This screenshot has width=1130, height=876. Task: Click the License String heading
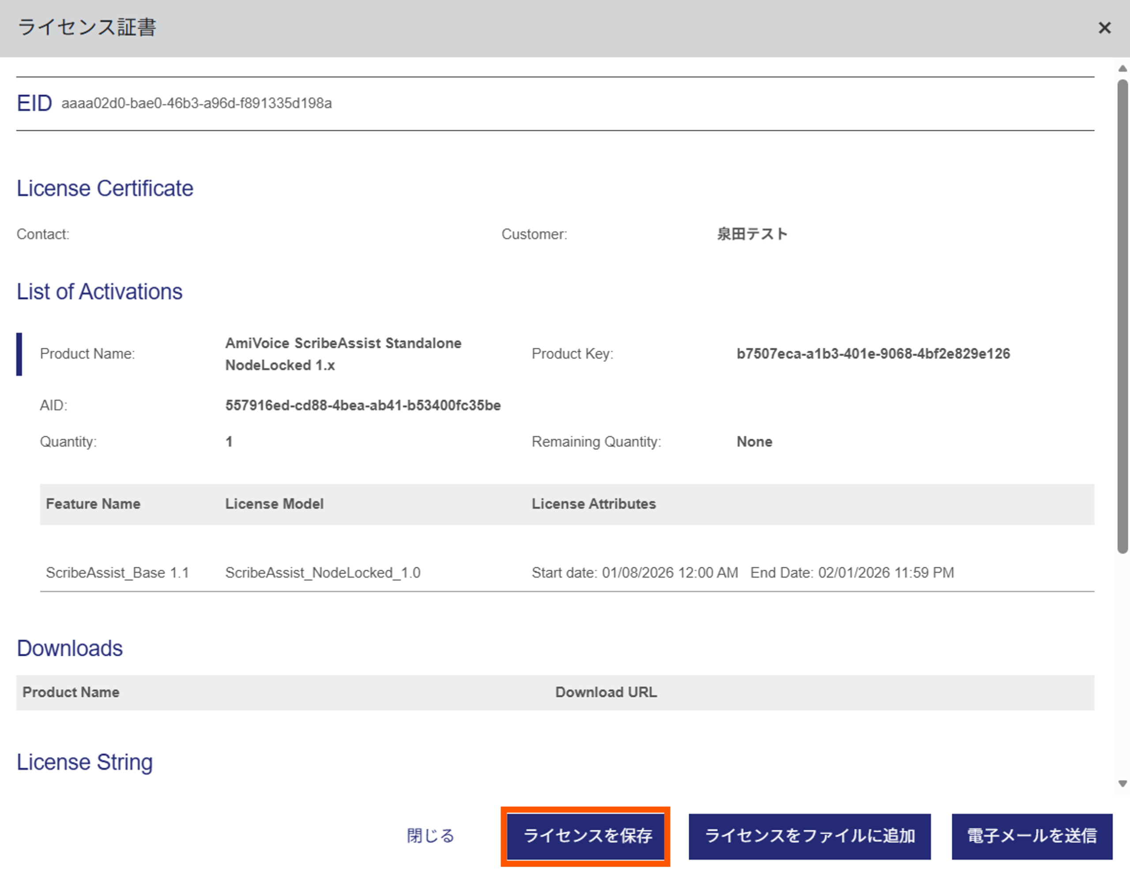click(x=85, y=762)
